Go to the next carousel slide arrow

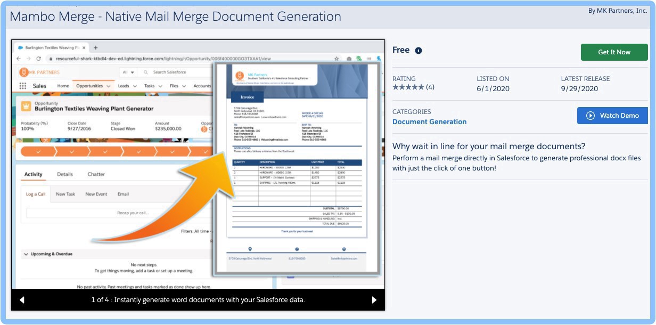pos(374,300)
